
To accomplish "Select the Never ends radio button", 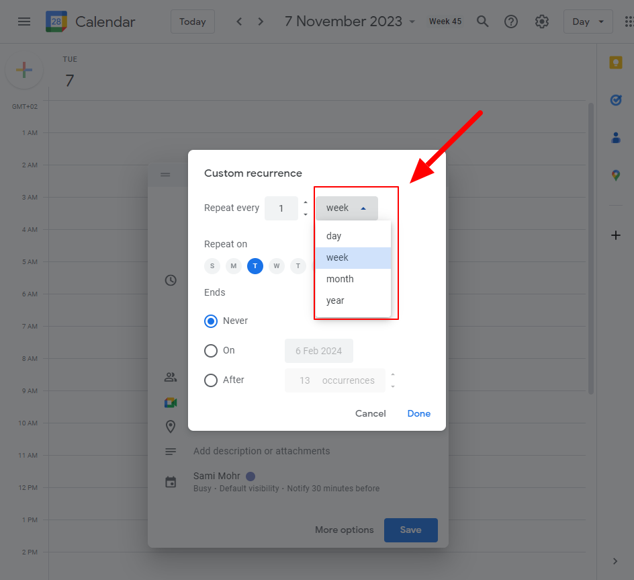I will point(211,321).
